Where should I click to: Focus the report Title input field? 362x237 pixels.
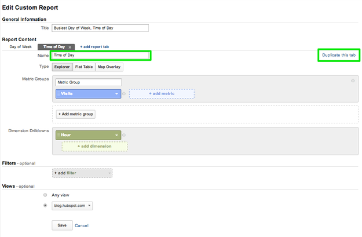tap(100, 28)
